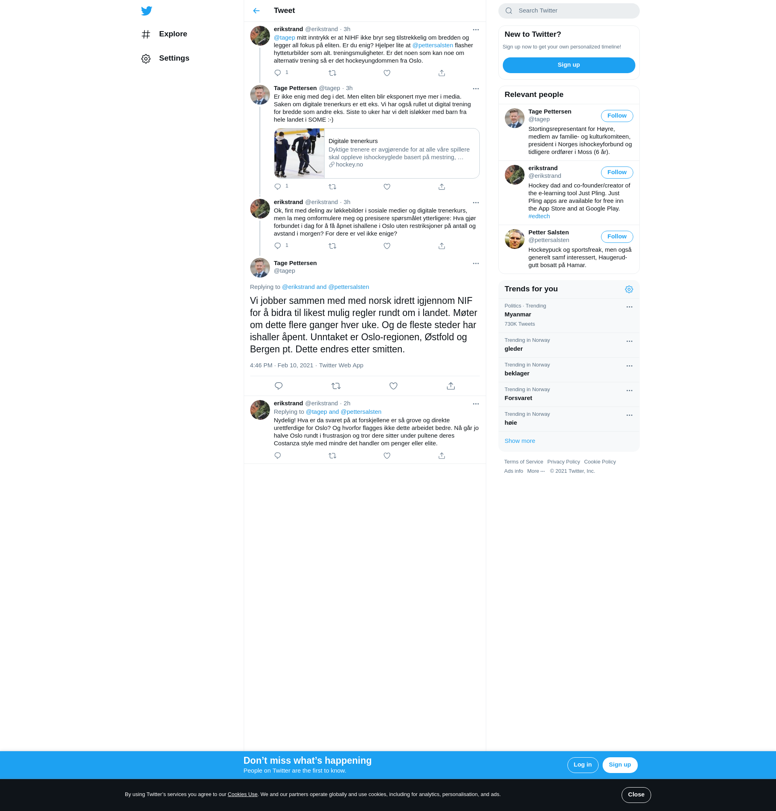This screenshot has width=776, height=811.
Task: Open Cookie Policy footer link
Action: pyautogui.click(x=600, y=462)
